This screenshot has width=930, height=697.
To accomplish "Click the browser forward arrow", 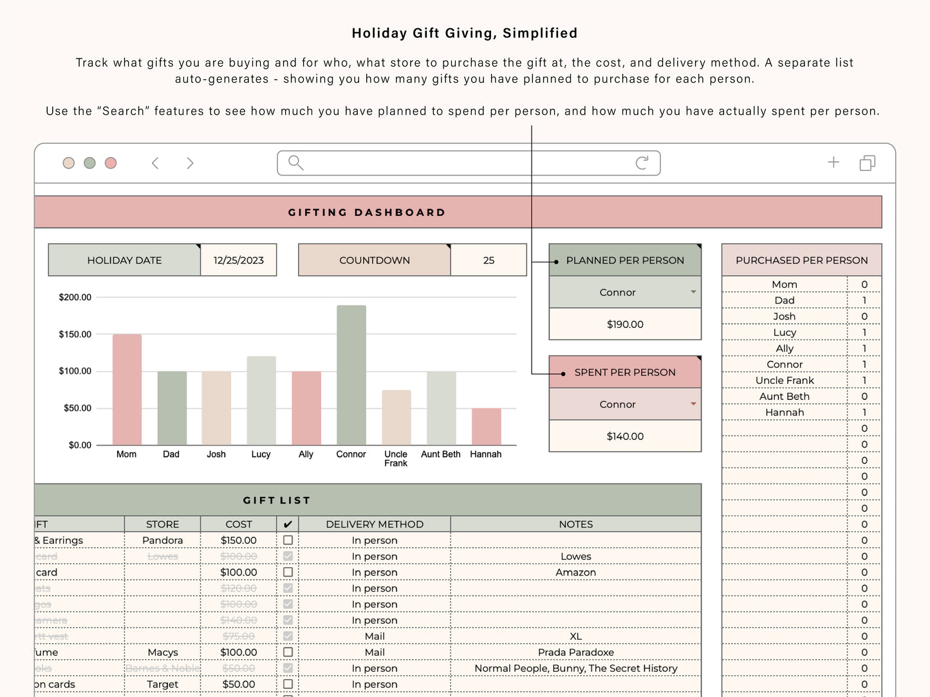I will (x=190, y=163).
